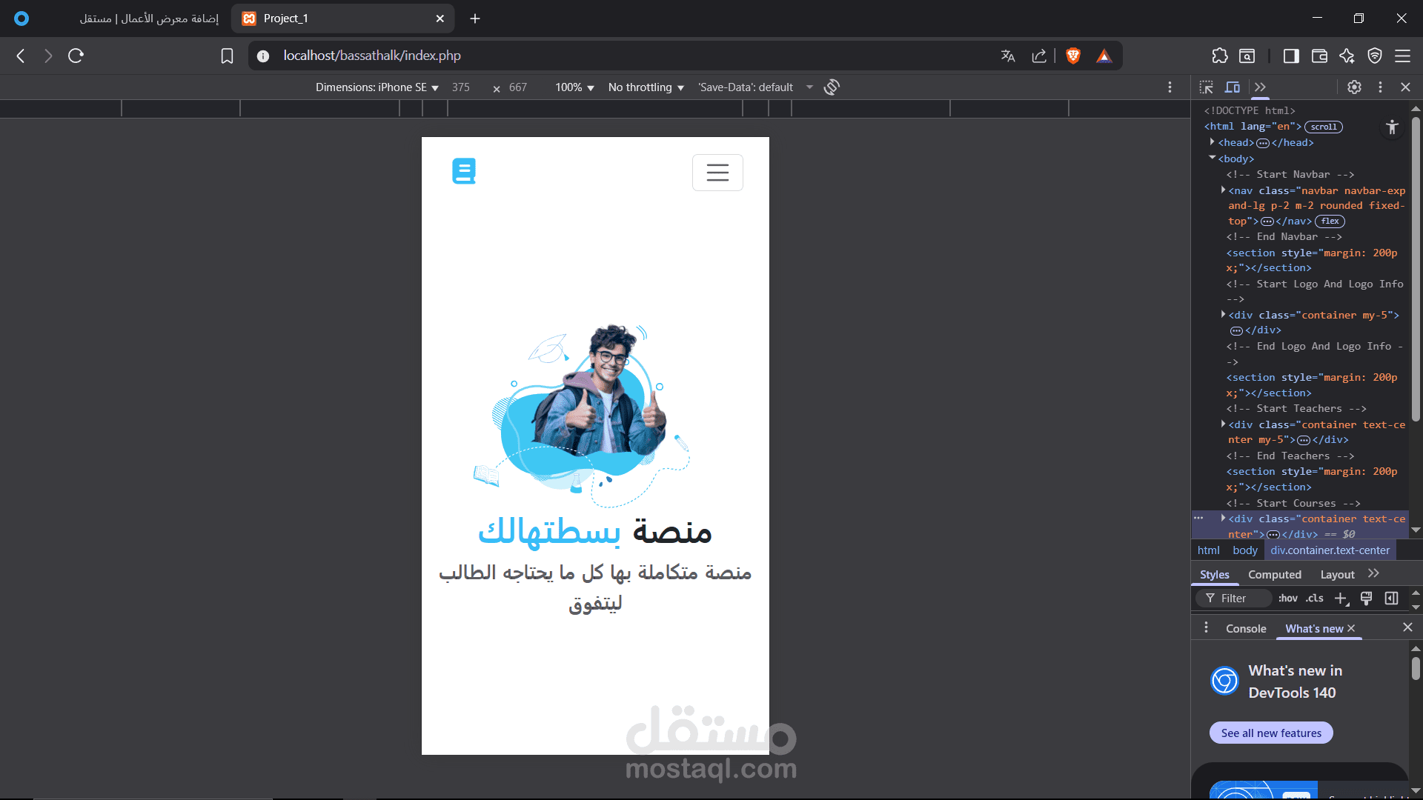This screenshot has width=1423, height=800.
Task: Toggle the .cls classes pane
Action: (1315, 599)
